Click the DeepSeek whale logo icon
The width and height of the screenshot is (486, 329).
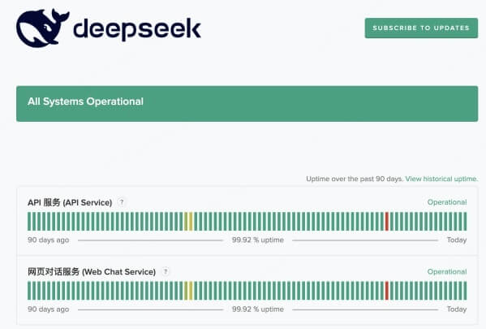(42, 28)
